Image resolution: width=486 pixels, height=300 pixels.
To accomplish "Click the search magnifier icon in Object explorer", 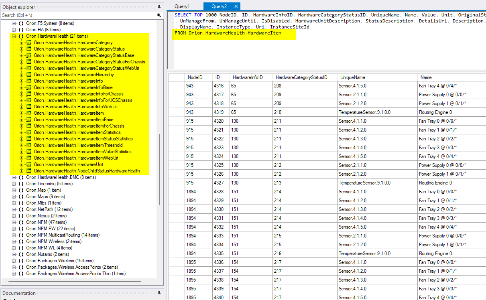I will 159,15.
